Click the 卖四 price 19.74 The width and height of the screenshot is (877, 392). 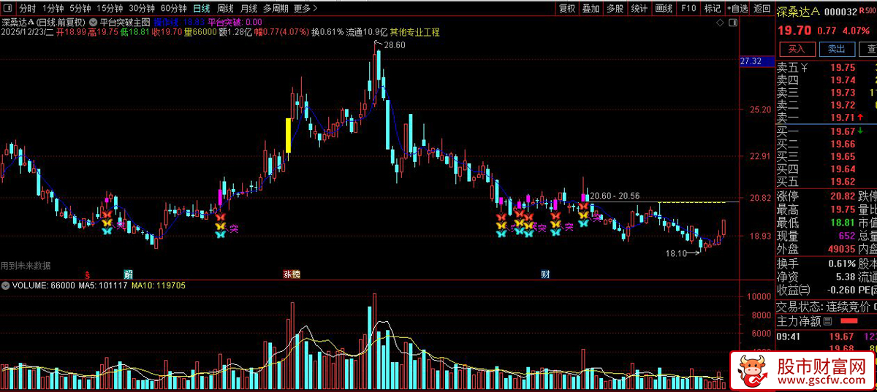pyautogui.click(x=843, y=80)
